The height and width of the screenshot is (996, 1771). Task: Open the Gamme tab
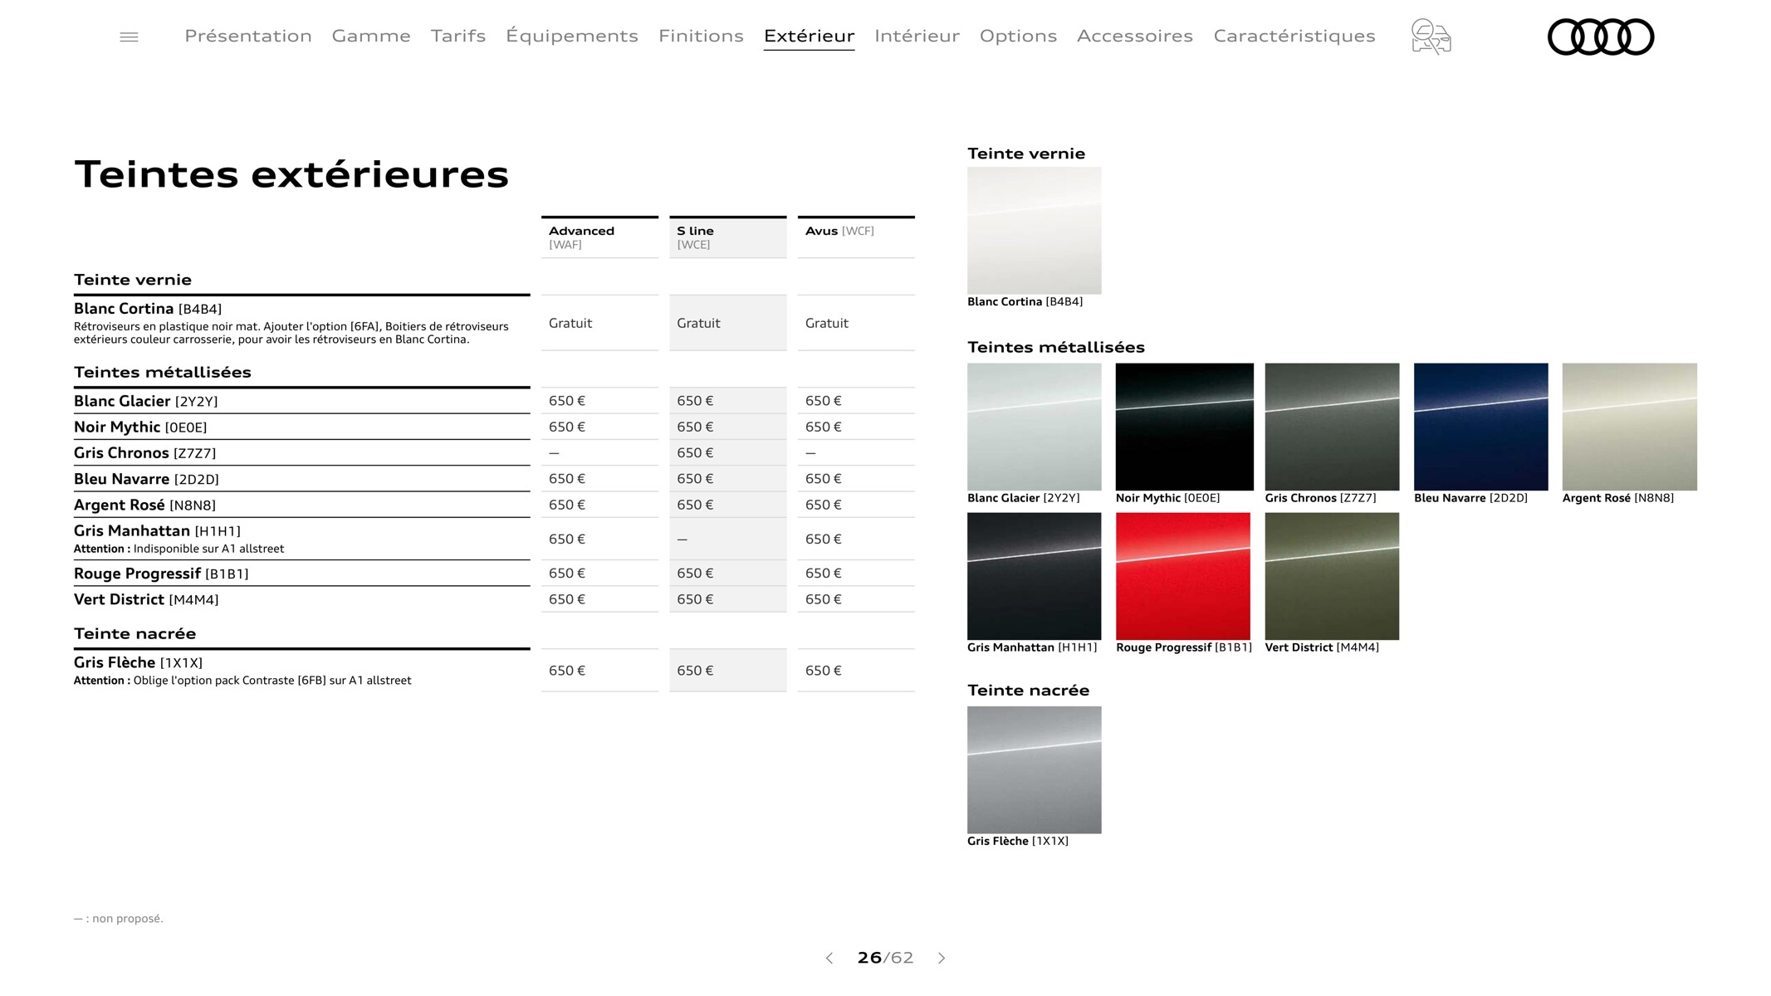coord(371,36)
